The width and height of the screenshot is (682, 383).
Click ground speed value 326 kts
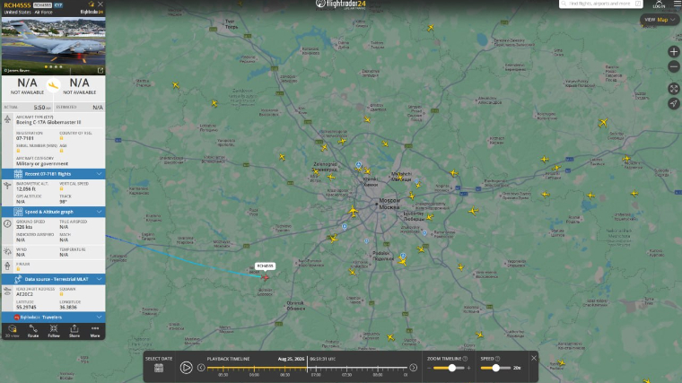click(x=24, y=227)
